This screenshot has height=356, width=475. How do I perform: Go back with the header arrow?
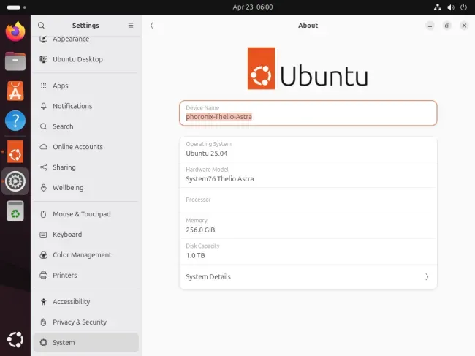(152, 26)
